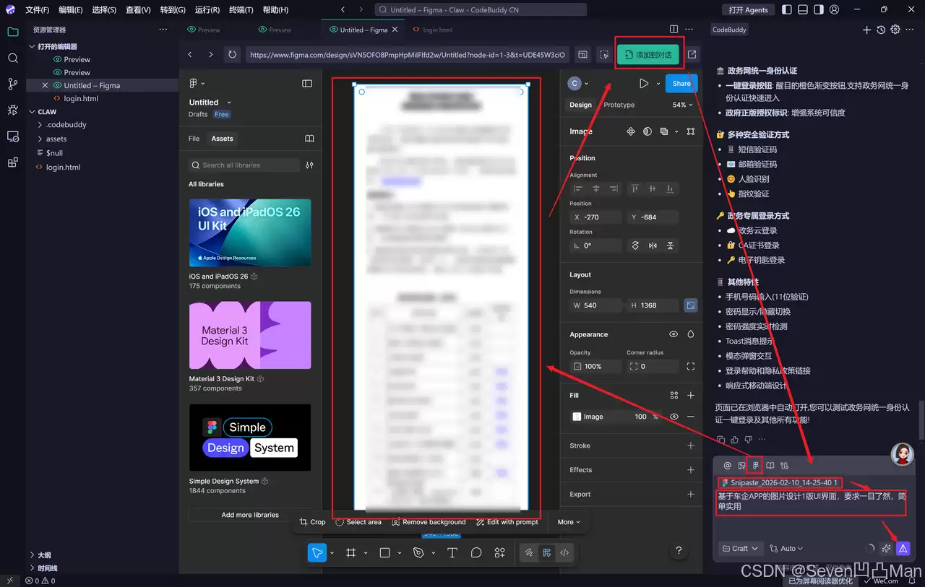This screenshot has height=587, width=925.
Task: Open the Search icon in activity bar
Action: 12,58
